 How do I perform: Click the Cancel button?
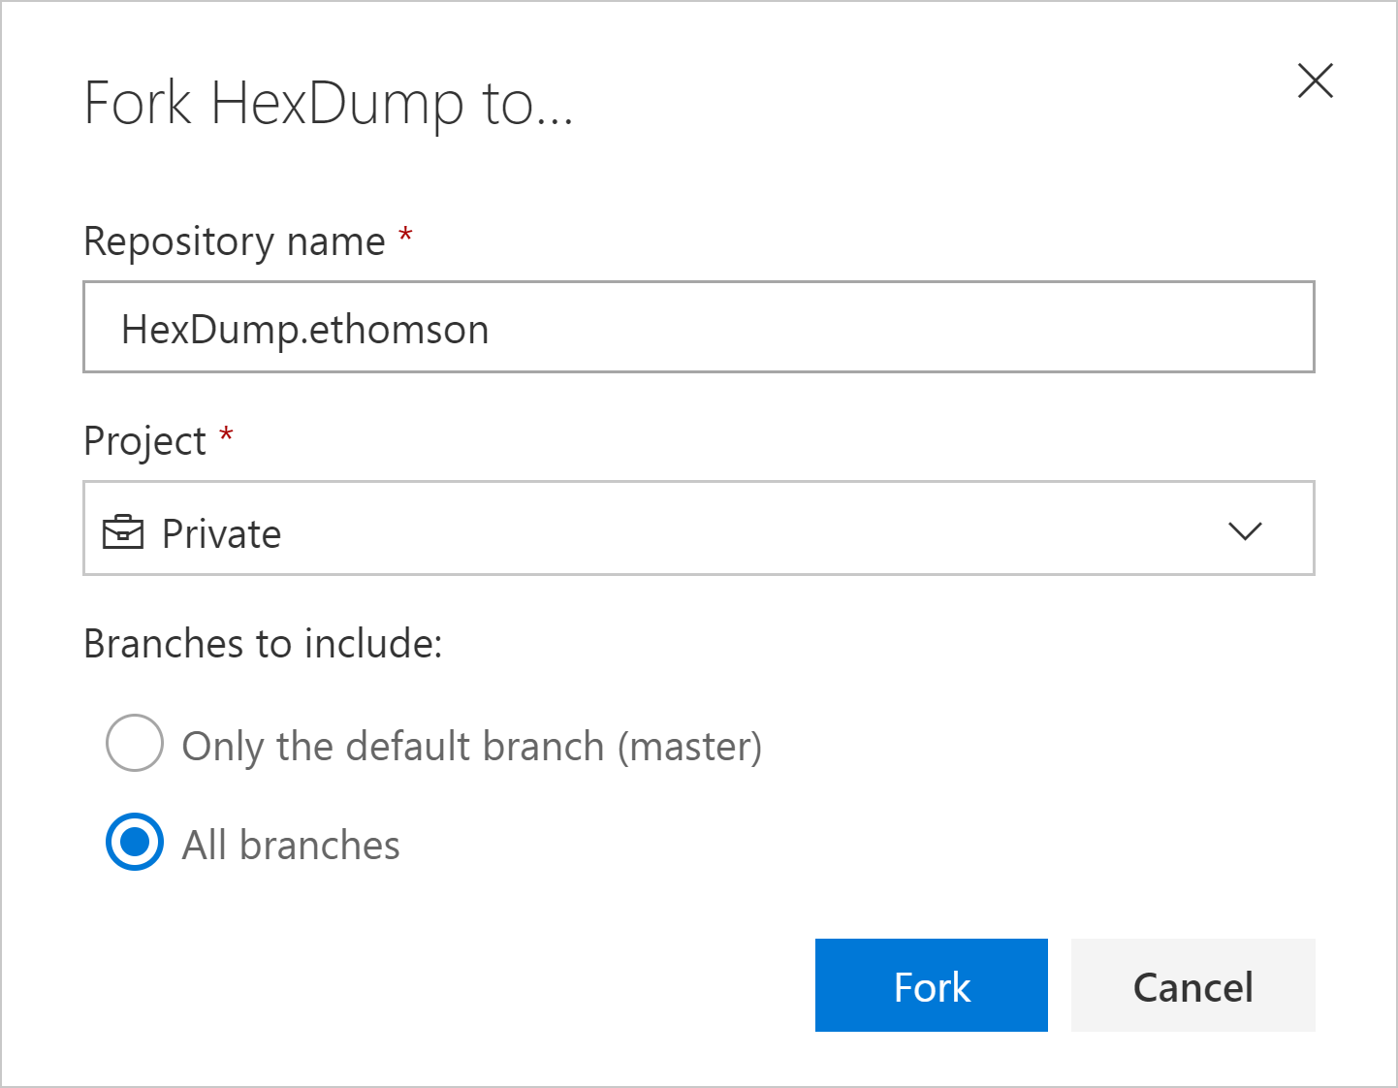click(x=1193, y=985)
